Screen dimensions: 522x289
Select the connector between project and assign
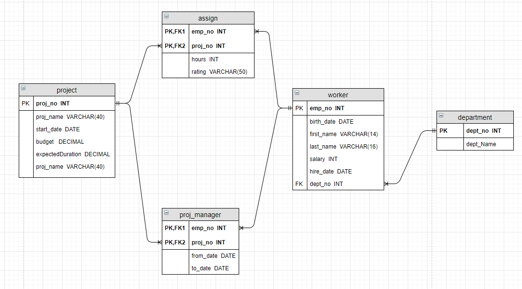[138, 75]
